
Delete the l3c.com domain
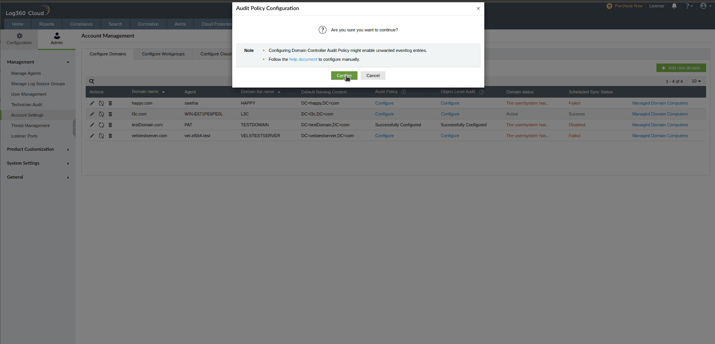110,114
